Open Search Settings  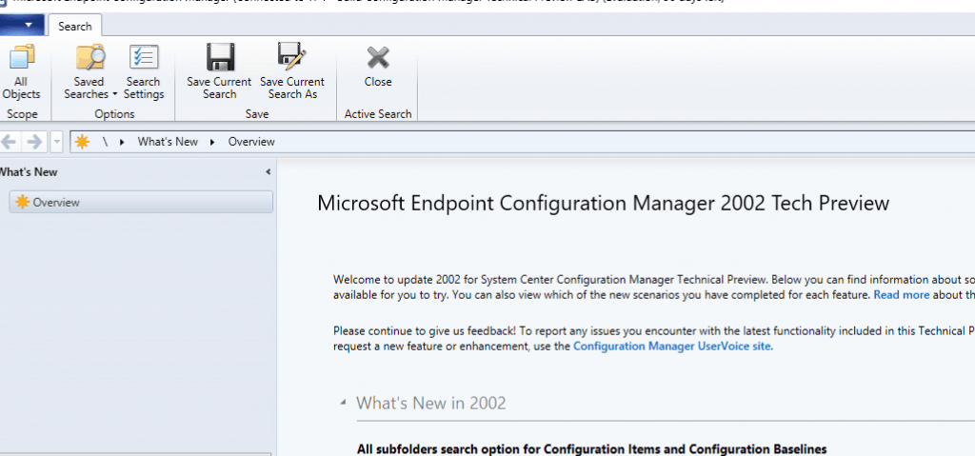[144, 72]
